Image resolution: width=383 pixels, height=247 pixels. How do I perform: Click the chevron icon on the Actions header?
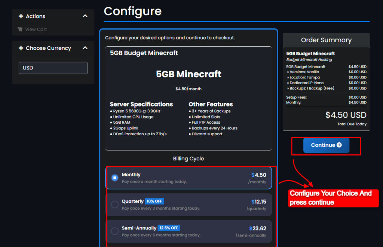pyautogui.click(x=85, y=16)
